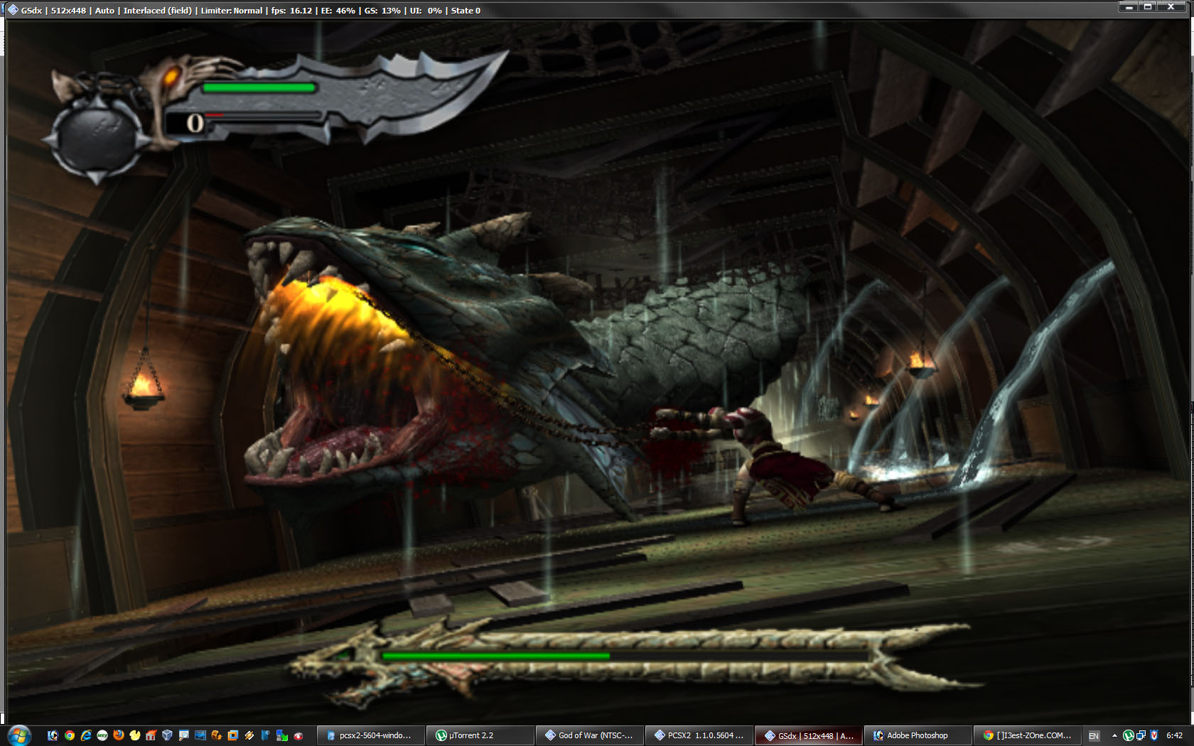Open µTorrent from the system tray

pos(1128,736)
